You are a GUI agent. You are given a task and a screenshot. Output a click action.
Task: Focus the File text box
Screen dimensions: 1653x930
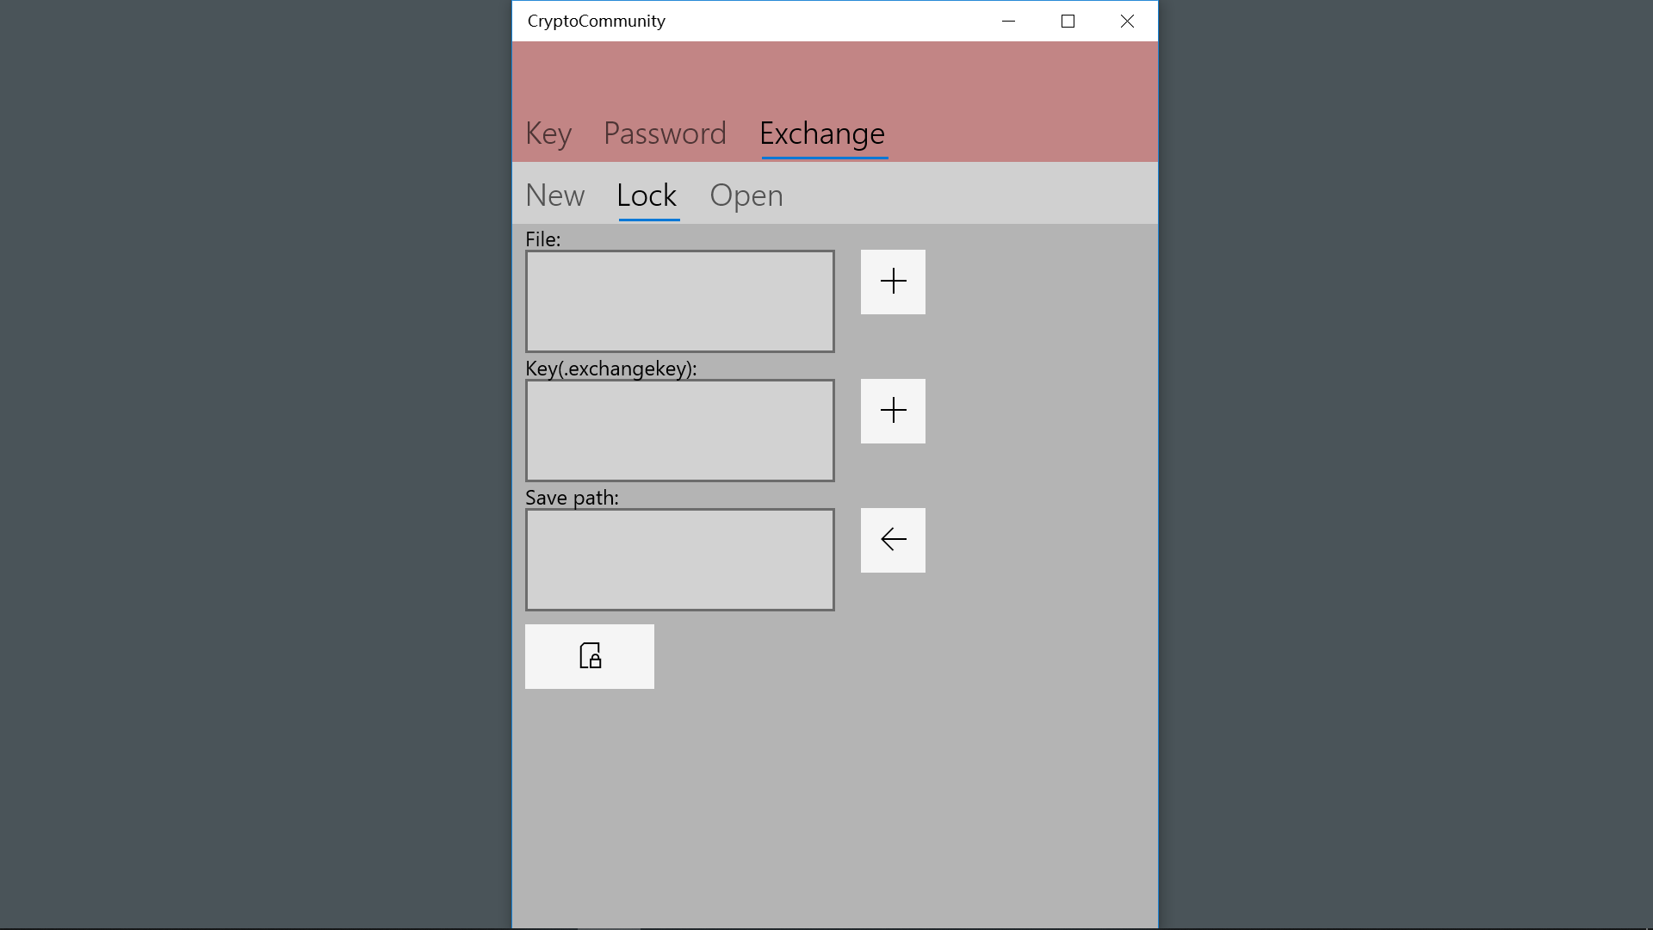coord(679,301)
